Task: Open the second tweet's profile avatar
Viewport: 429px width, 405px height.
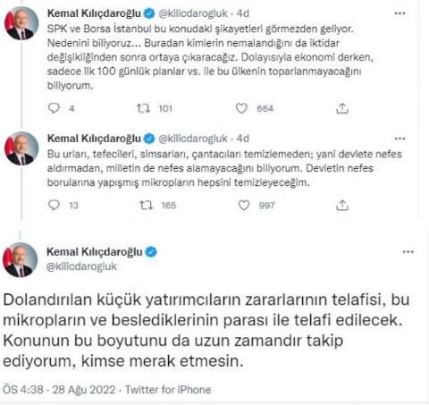Action: [x=21, y=148]
